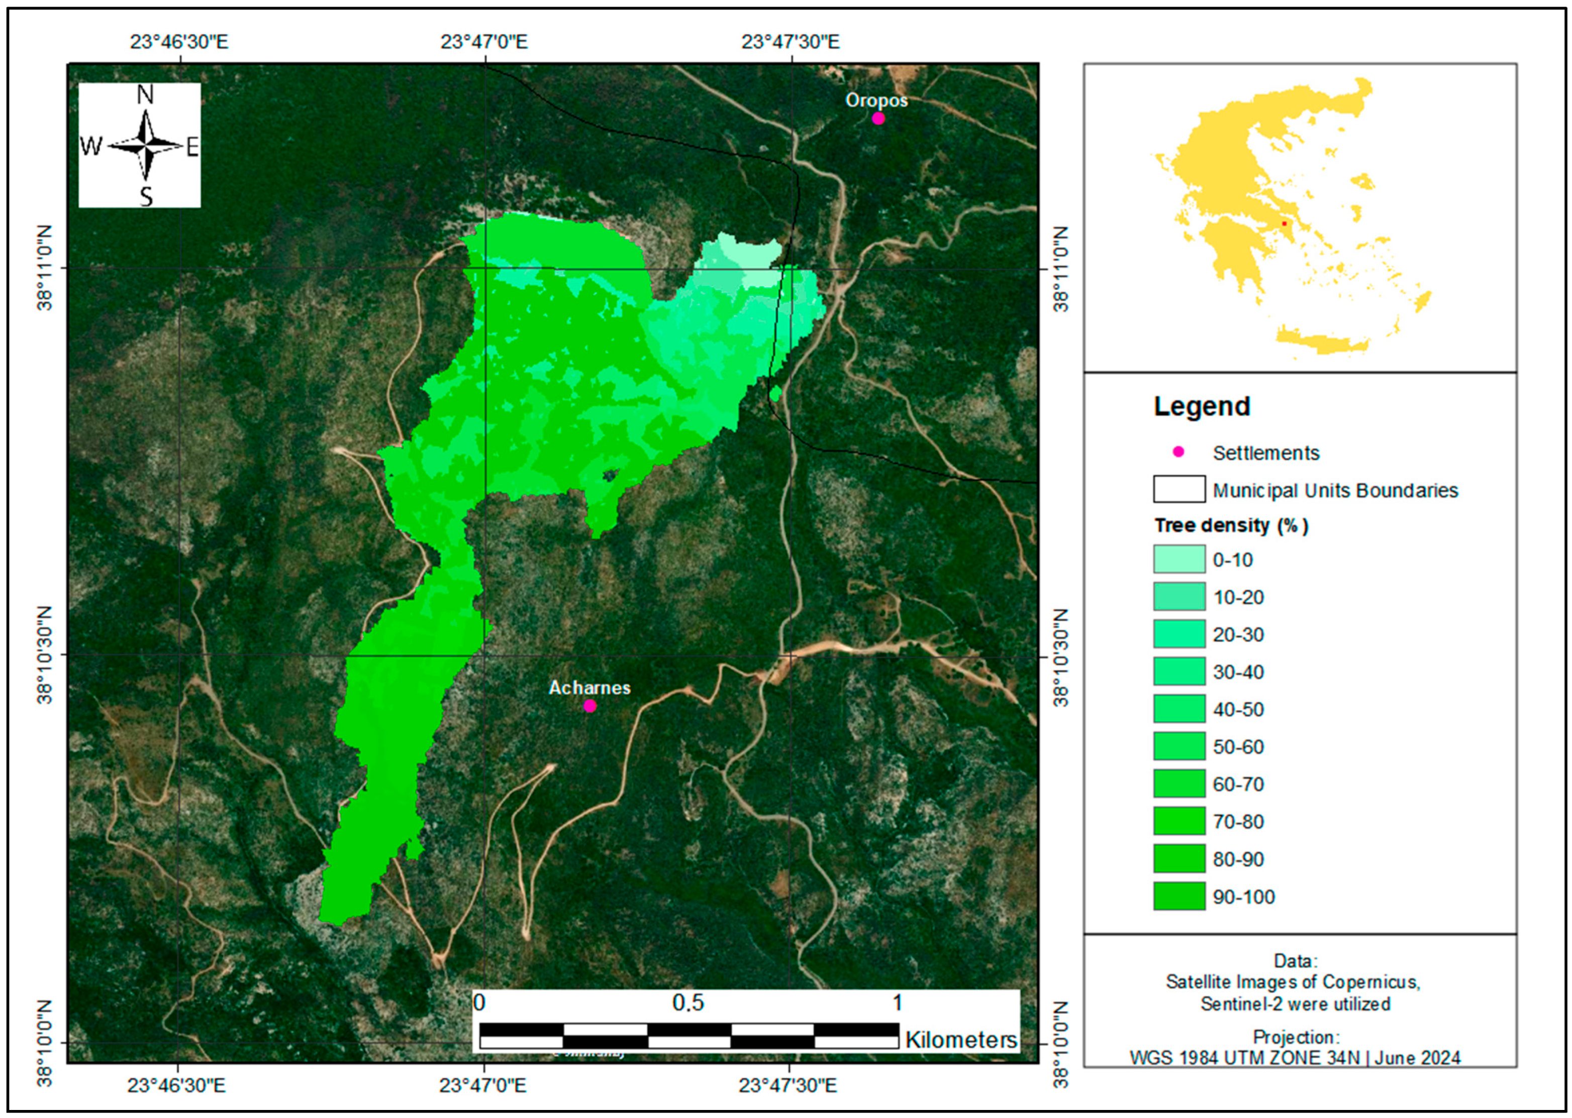The image size is (1572, 1118).
Task: Click the pink Settlements legend symbol
Action: (1178, 452)
